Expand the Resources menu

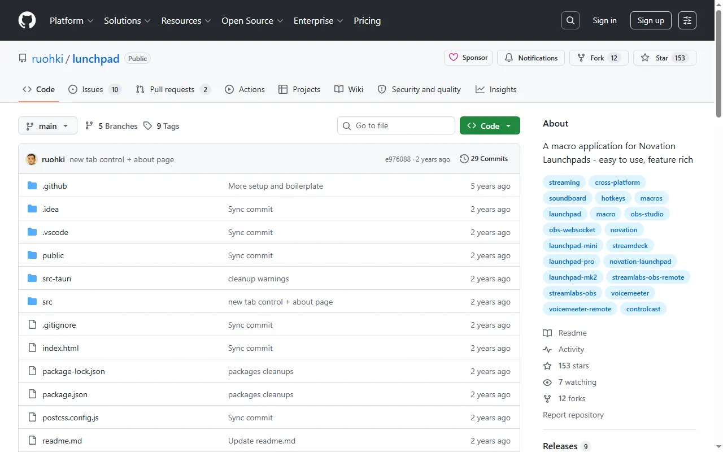[x=186, y=20]
